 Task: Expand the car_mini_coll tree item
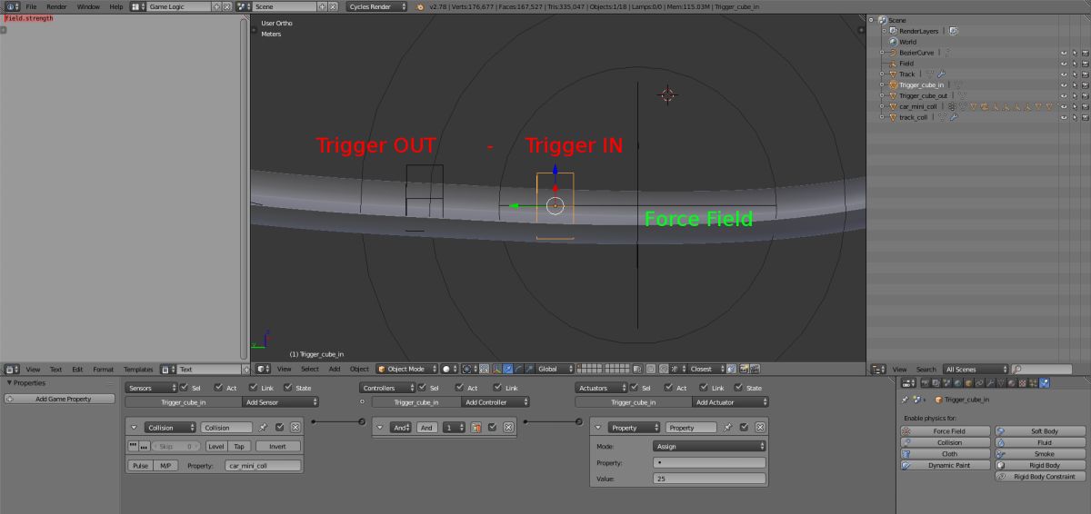pos(882,106)
